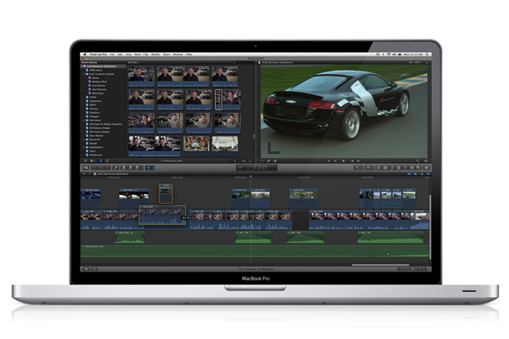
Task: Select the B-Roll keyword collection
Action: 92,98
